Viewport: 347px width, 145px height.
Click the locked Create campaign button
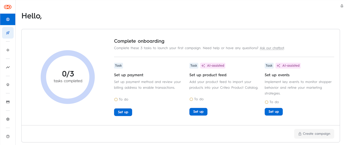(314, 134)
